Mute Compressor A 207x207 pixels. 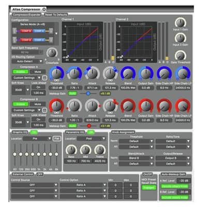coord(38,71)
